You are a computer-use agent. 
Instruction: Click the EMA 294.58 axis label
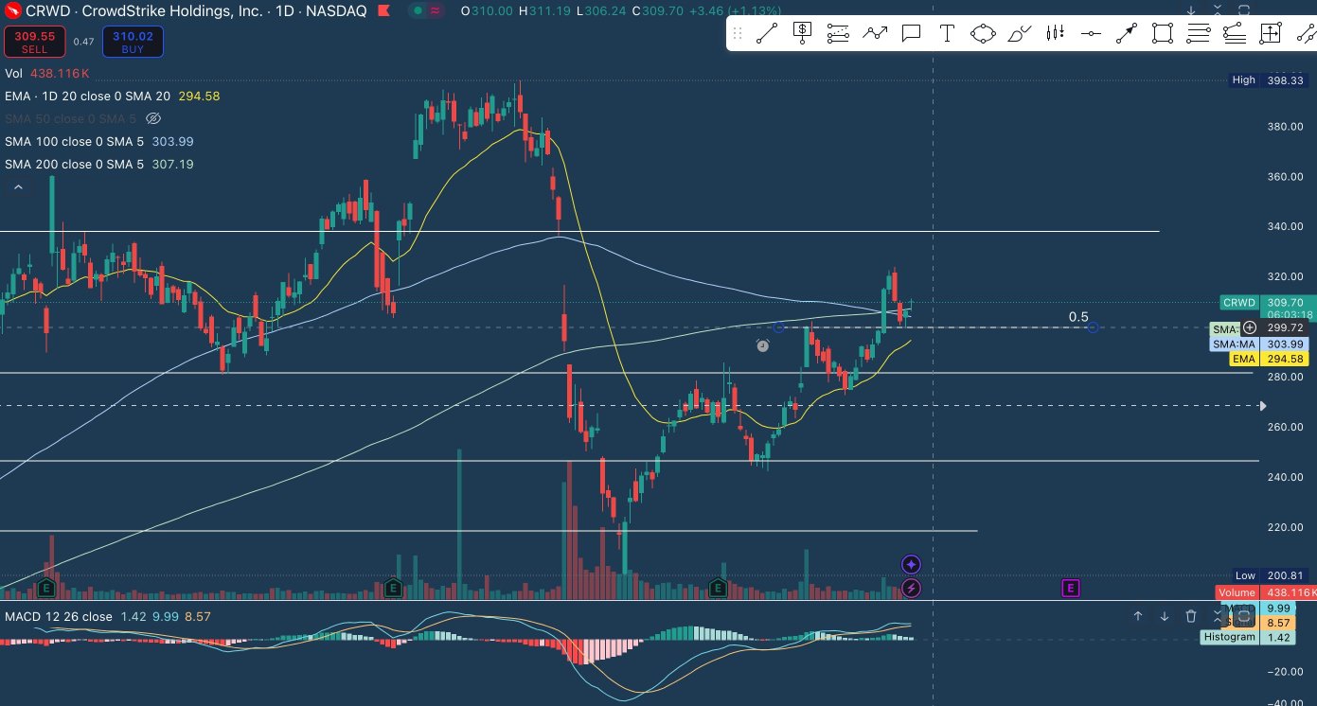coord(1268,360)
